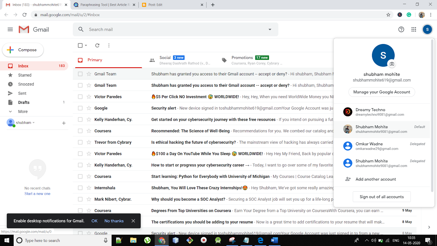
Task: Show the side panel chevron
Action: [x=429, y=227]
